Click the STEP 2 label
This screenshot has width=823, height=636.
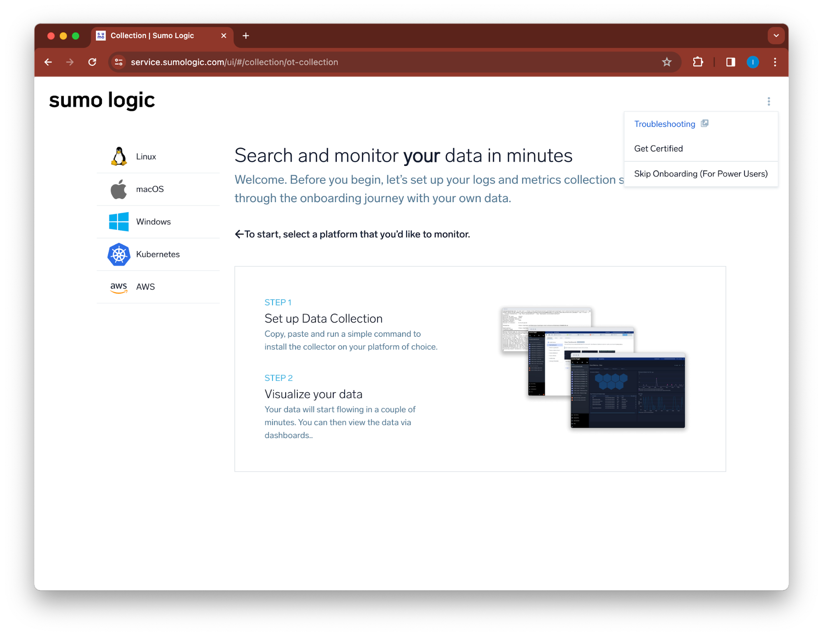(278, 378)
